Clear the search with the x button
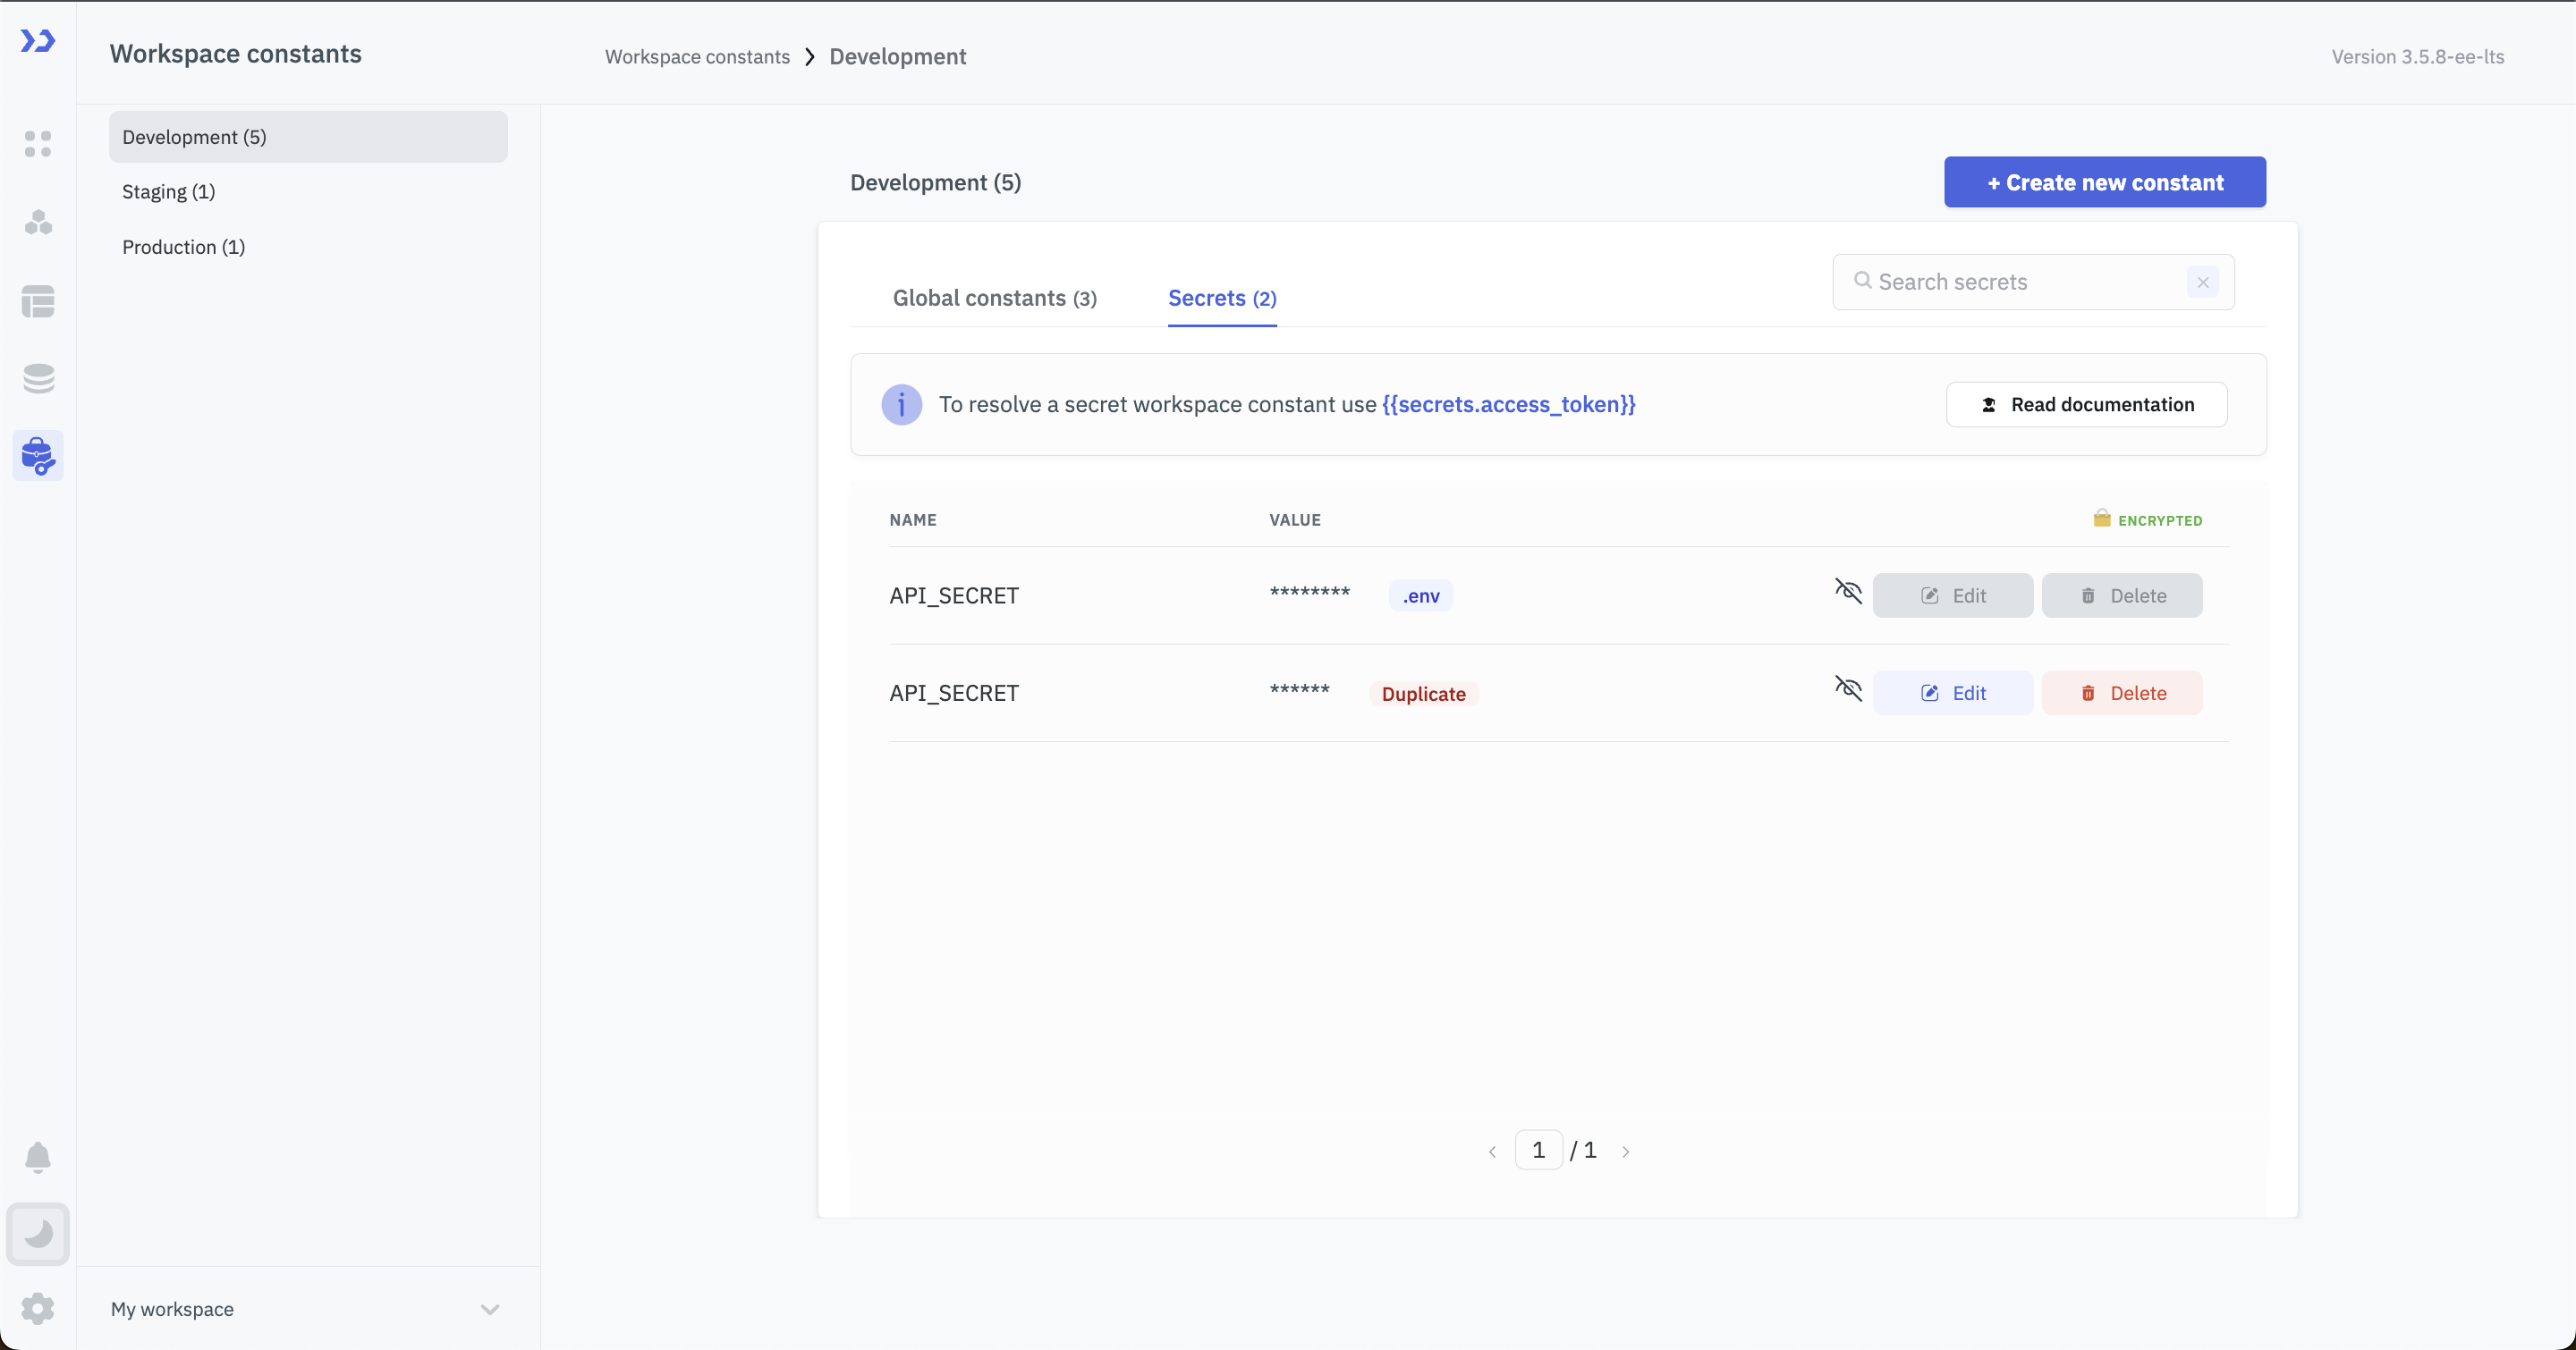The height and width of the screenshot is (1350, 2576). tap(2202, 283)
